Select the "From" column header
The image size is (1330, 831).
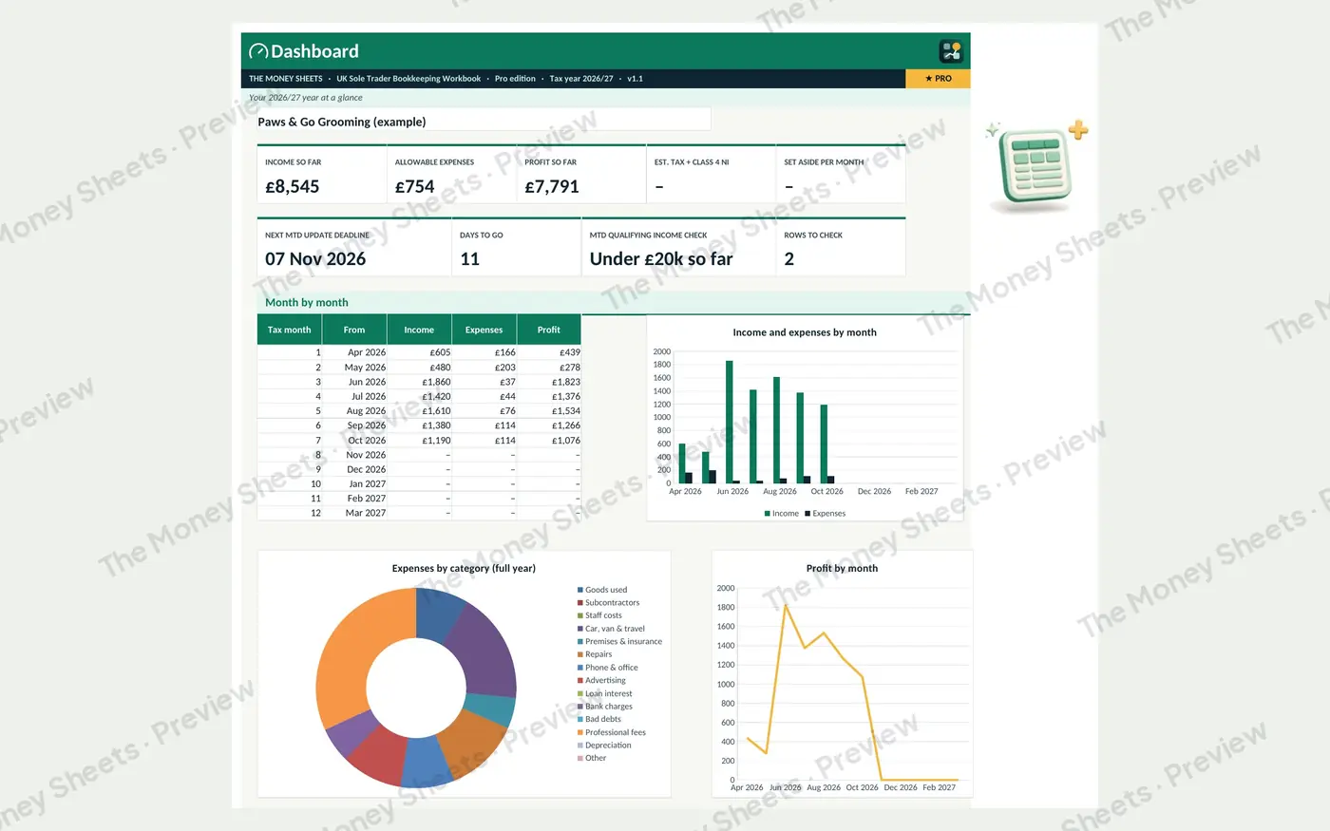click(354, 330)
